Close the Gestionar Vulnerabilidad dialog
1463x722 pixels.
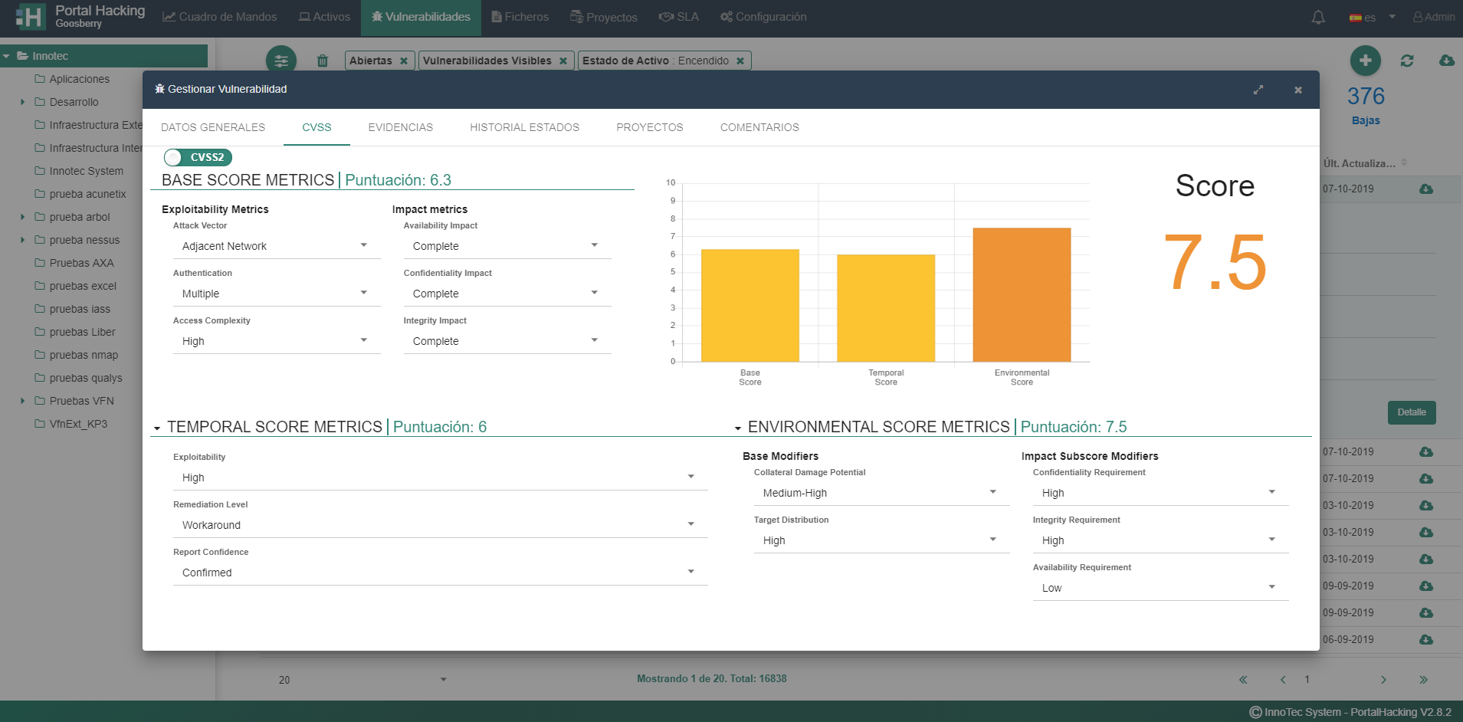coord(1298,90)
